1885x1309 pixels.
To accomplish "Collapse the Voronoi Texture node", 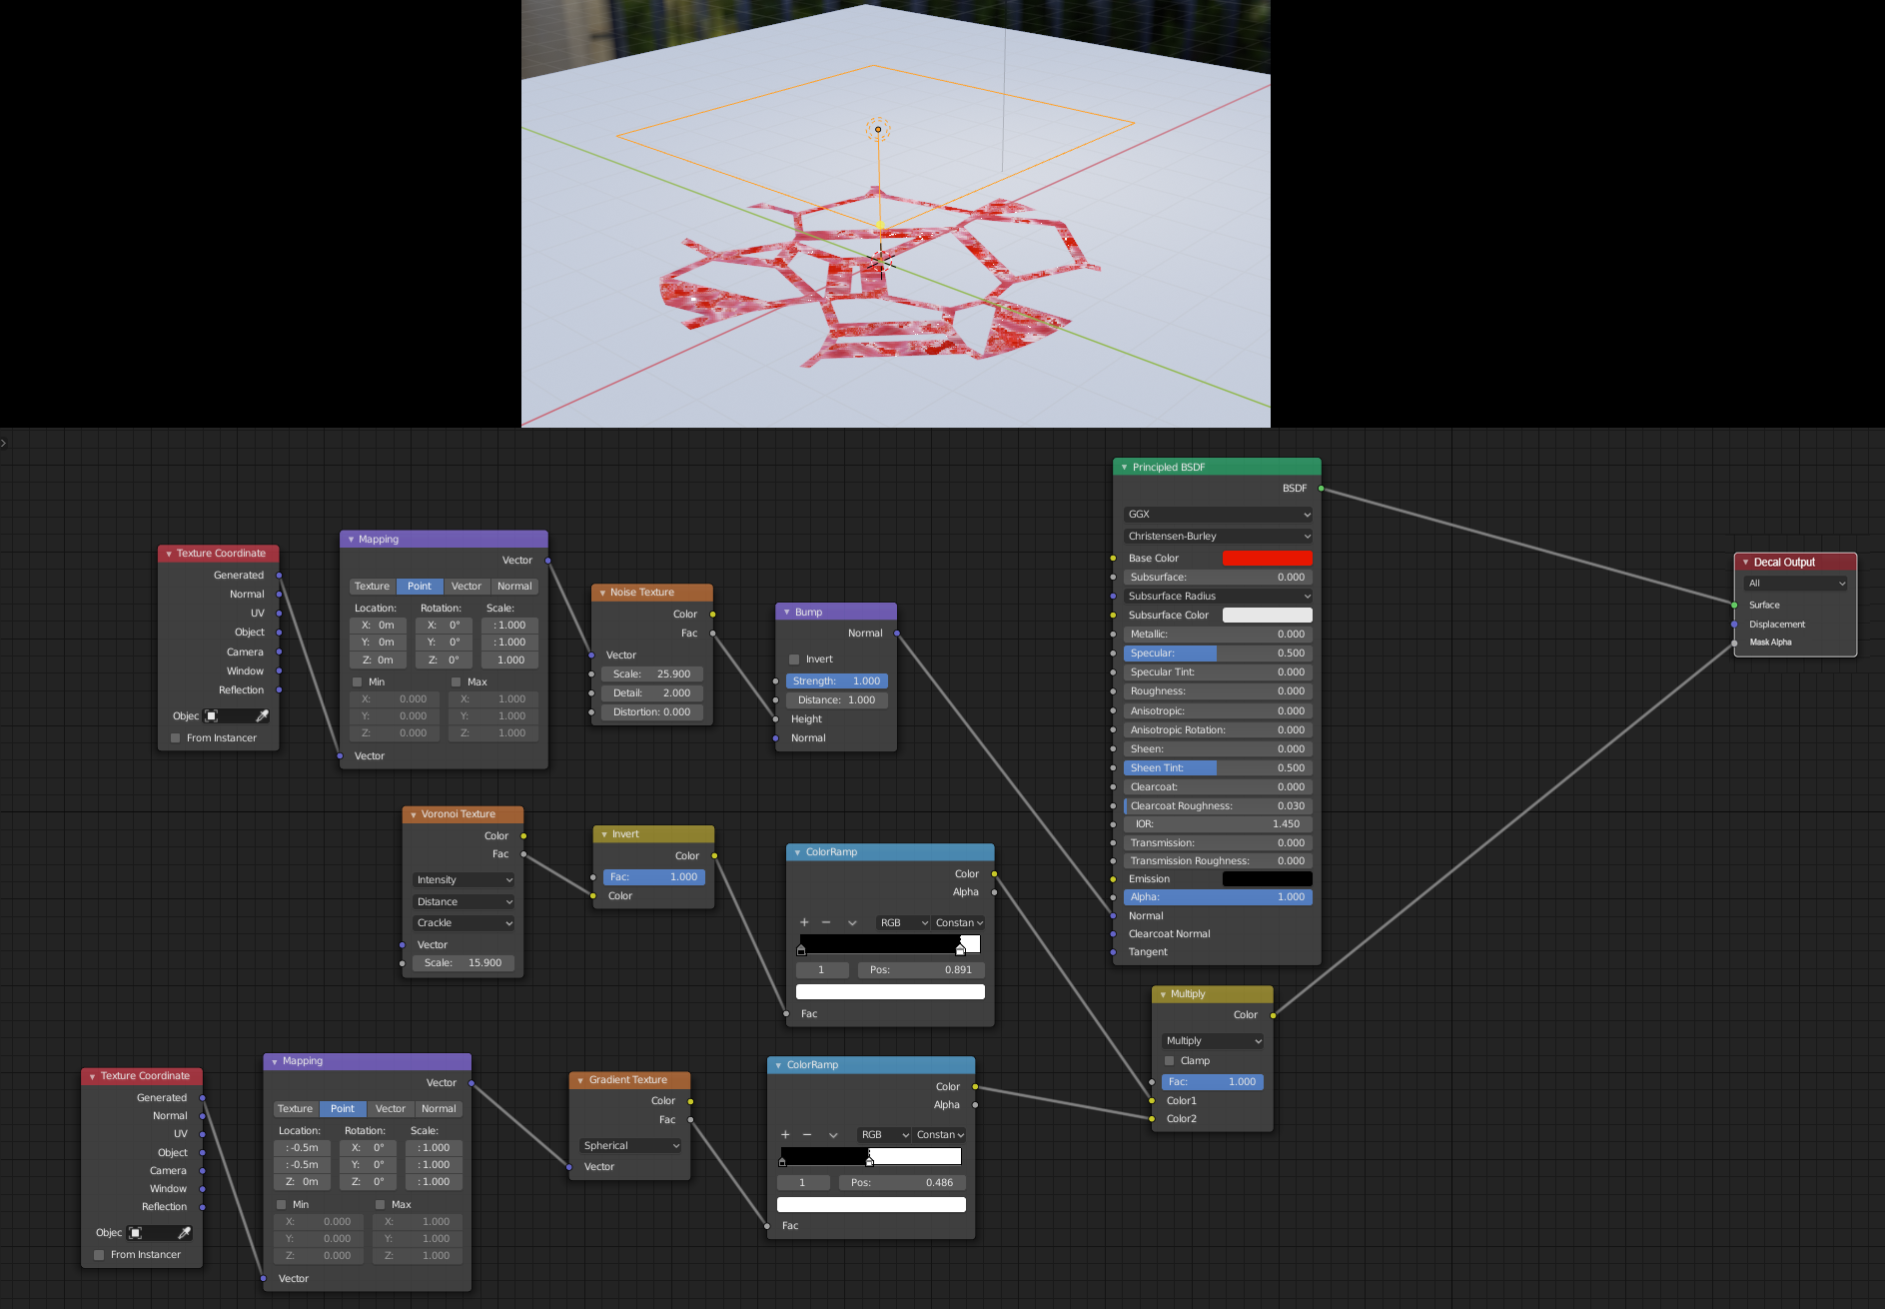I will coord(413,814).
